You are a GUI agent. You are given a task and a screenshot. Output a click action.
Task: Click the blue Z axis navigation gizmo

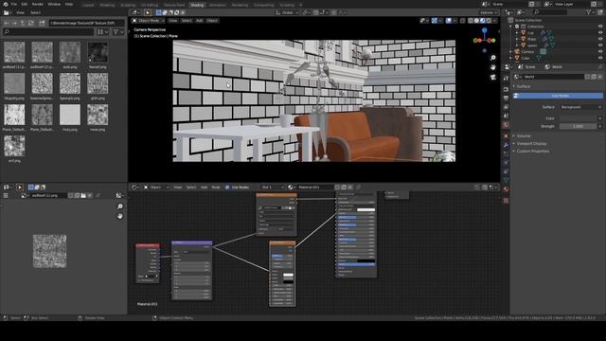(x=484, y=30)
